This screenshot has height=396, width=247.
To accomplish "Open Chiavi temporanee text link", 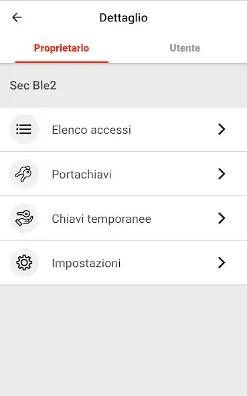I will coord(101,219).
